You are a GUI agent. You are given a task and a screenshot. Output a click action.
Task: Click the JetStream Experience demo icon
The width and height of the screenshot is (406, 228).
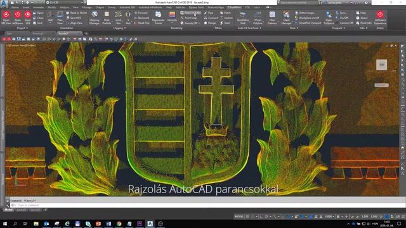click(x=380, y=18)
